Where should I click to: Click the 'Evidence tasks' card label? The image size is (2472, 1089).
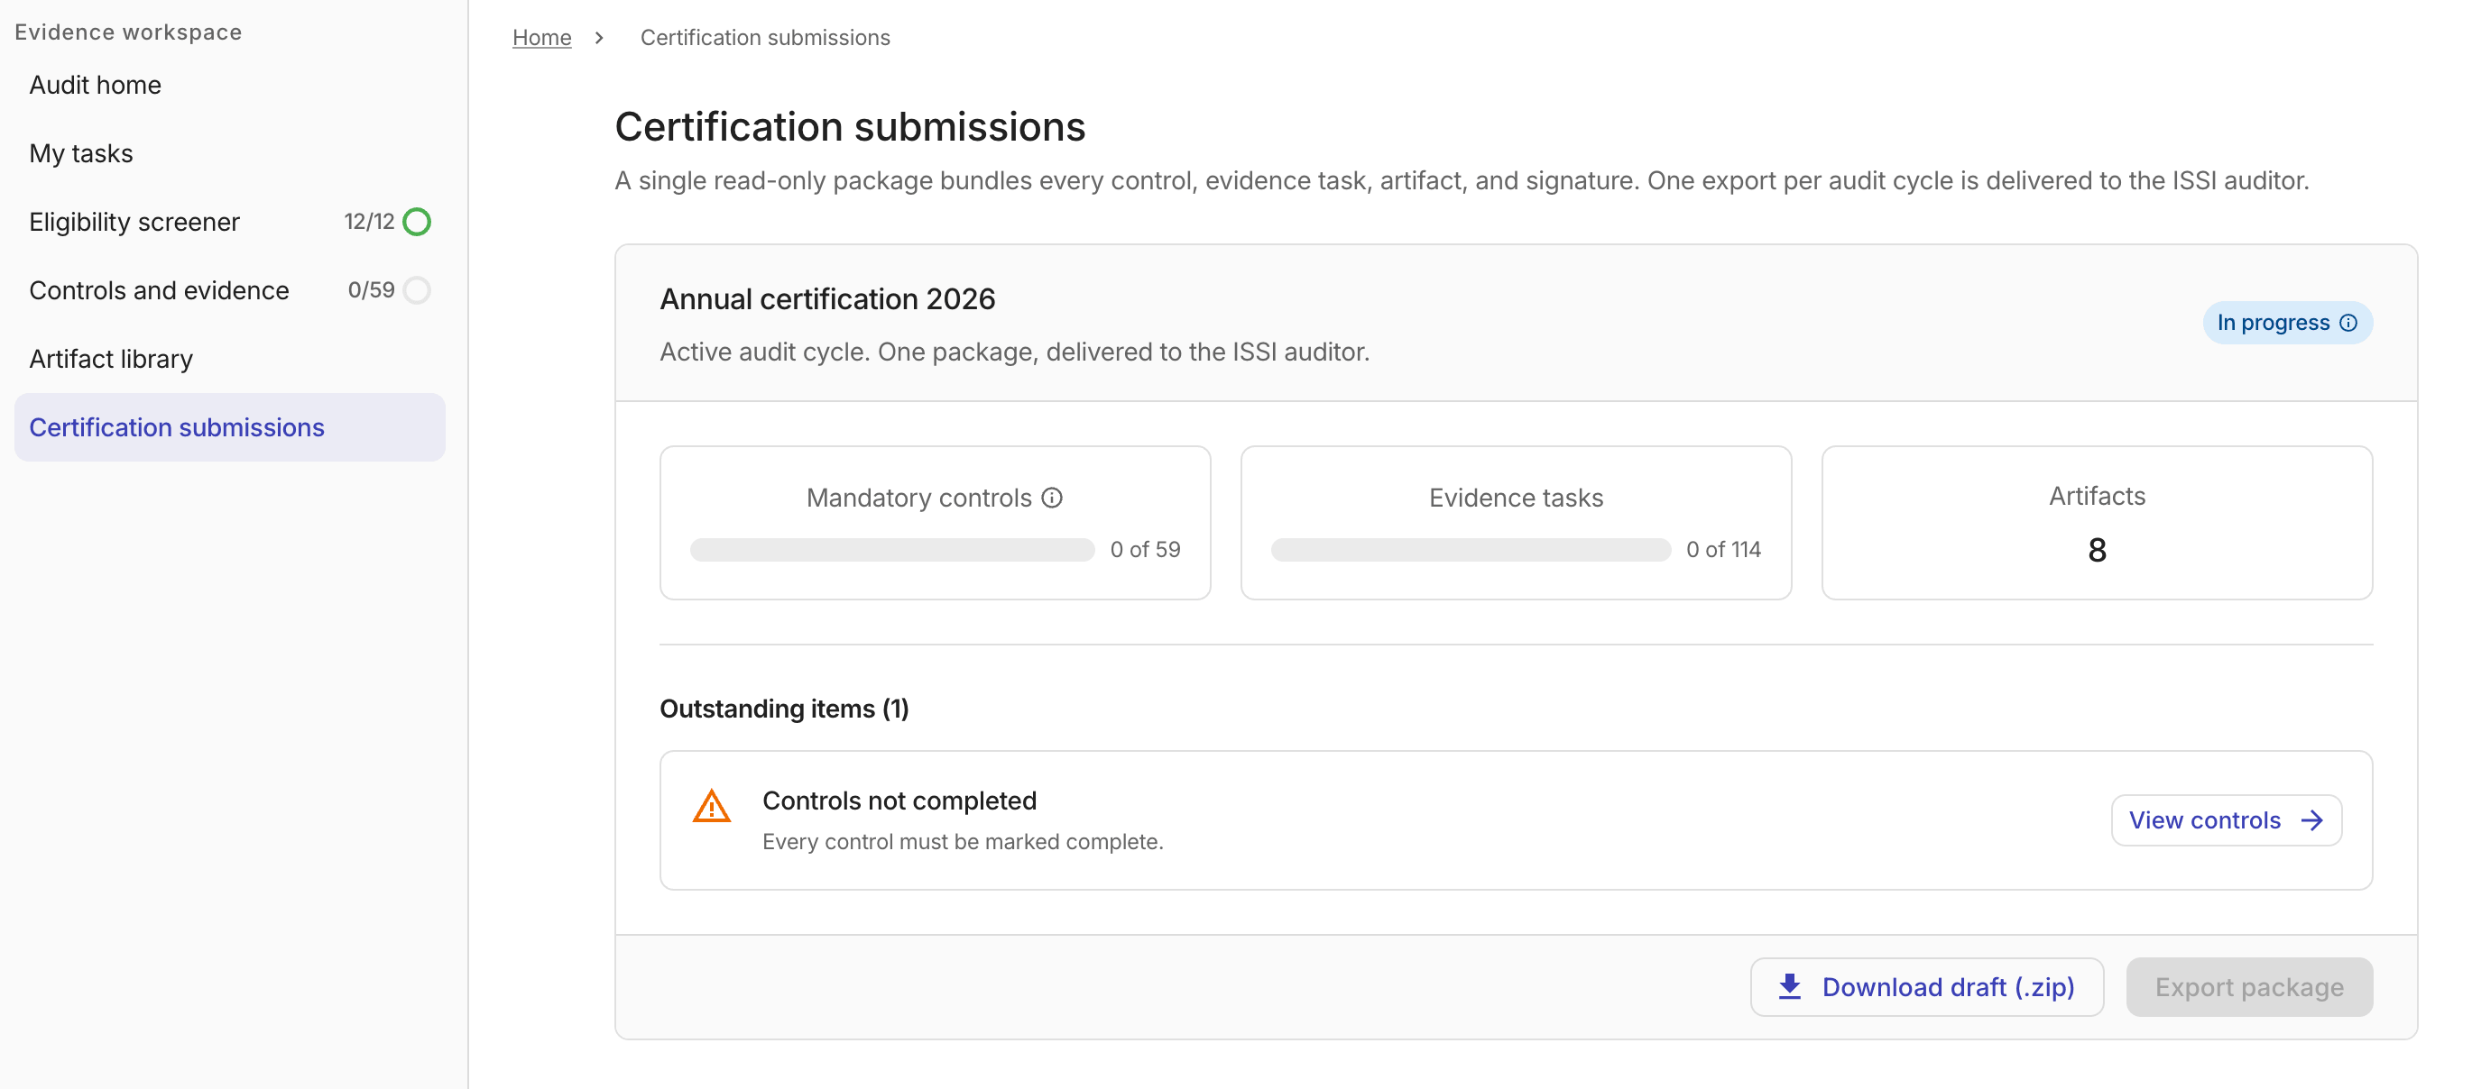(1517, 498)
